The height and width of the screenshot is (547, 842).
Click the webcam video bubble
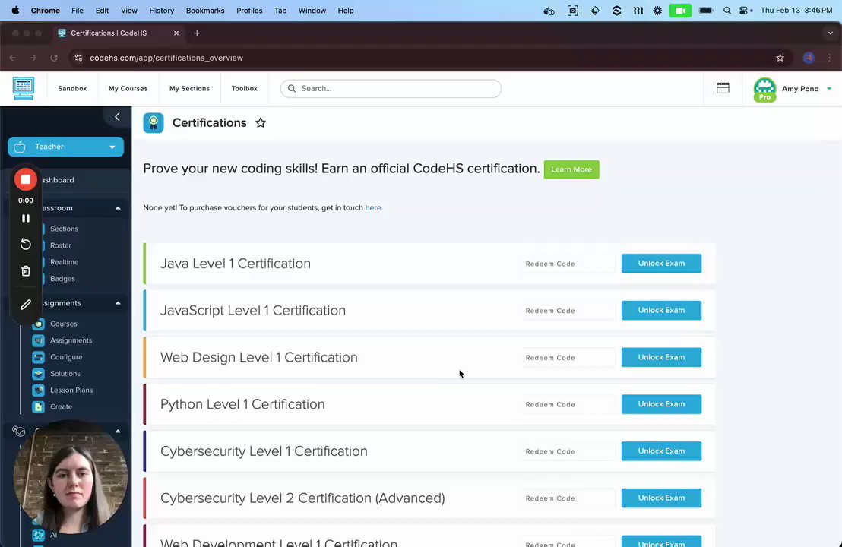[x=70, y=476]
